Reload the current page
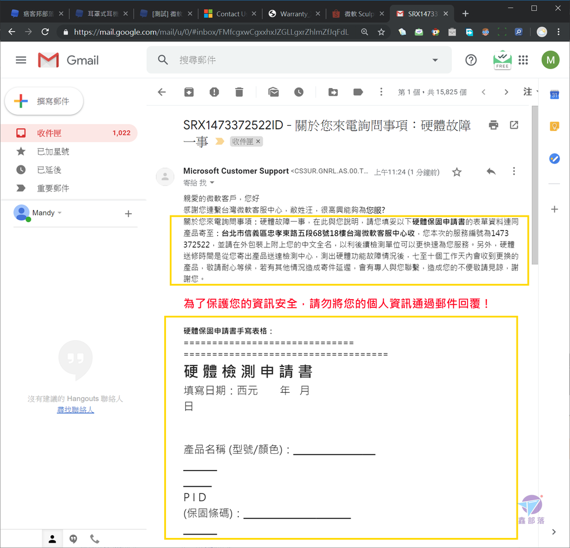570x548 pixels. [45, 32]
